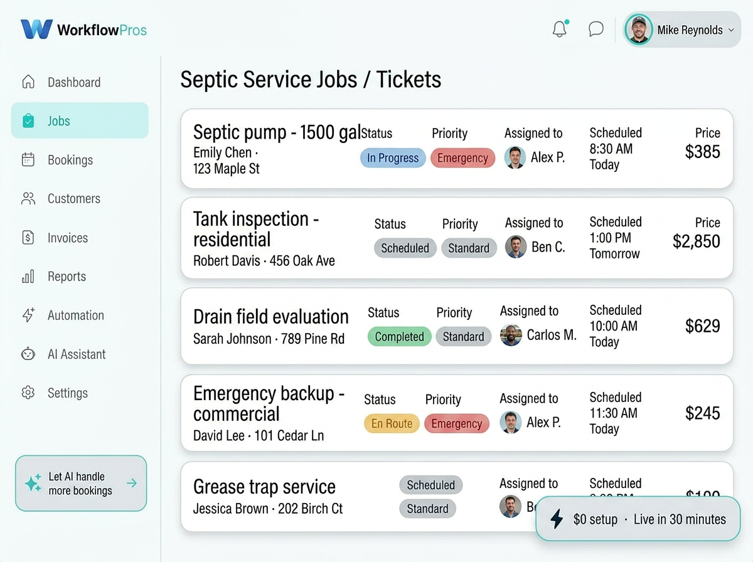Click Ben C. avatar on Tank inspection
Viewport: 753px width, 562px height.
pos(516,247)
